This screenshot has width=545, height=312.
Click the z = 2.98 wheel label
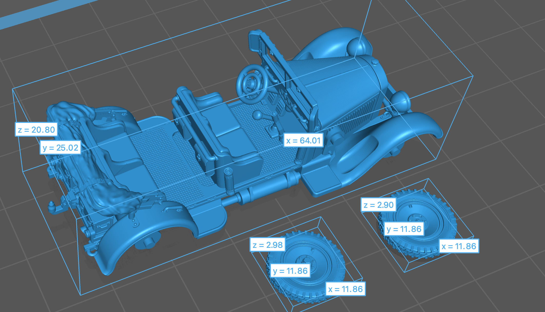coord(267,245)
